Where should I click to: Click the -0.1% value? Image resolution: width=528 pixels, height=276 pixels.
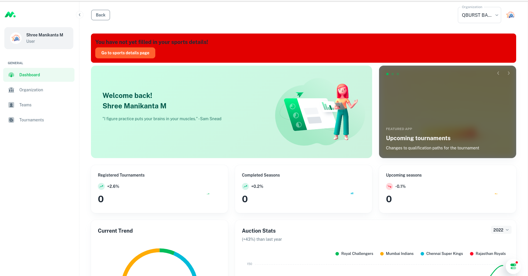400,186
